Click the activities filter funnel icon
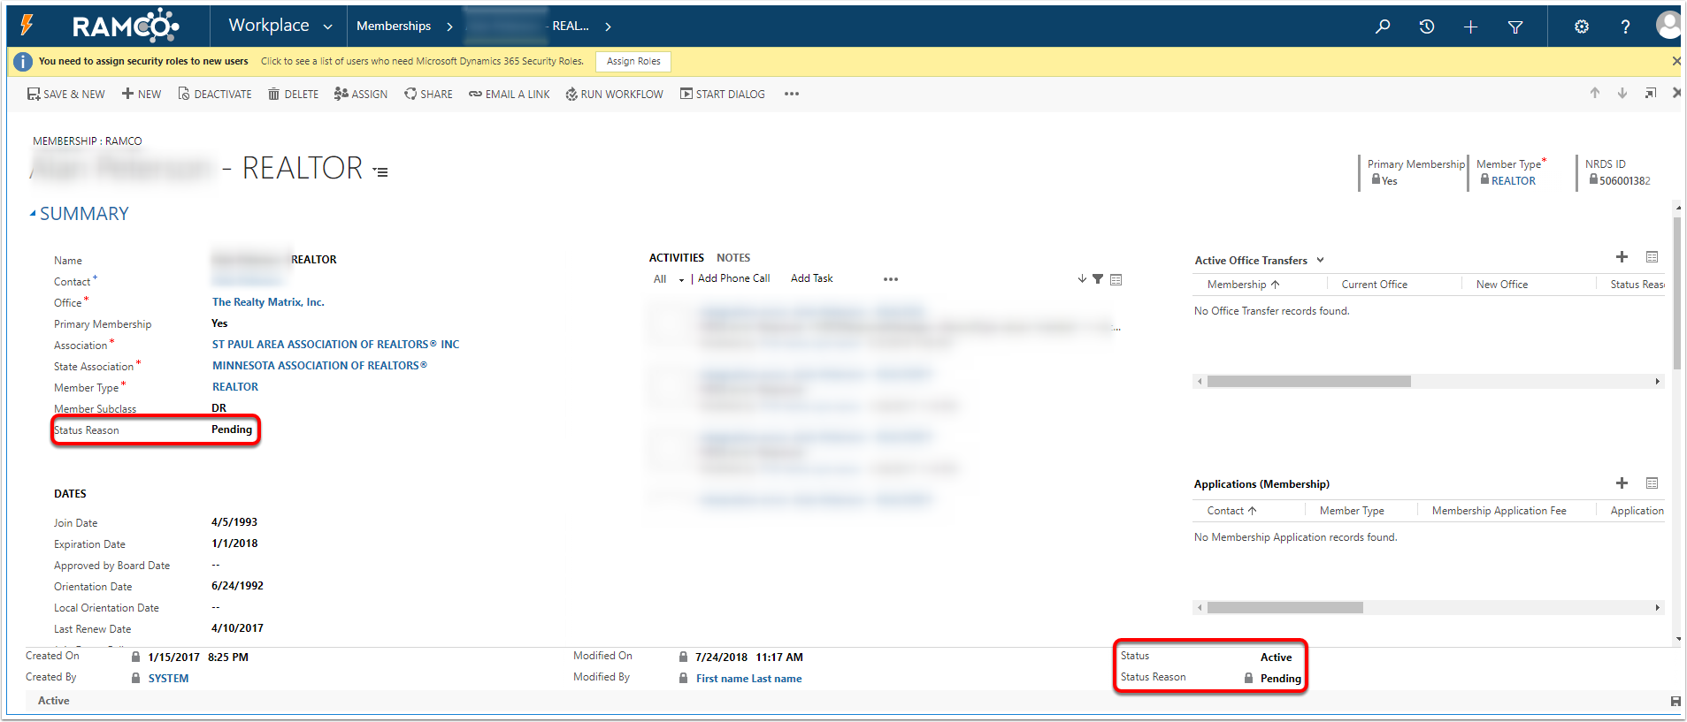This screenshot has height=722, width=1687. pyautogui.click(x=1098, y=279)
